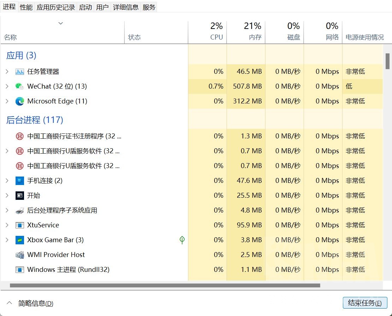Image resolution: width=392 pixels, height=316 pixels.
Task: Expand 手机连接 (2) process group
Action: pos(7,181)
